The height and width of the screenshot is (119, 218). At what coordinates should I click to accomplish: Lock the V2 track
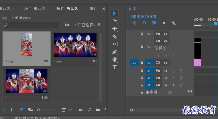[x=142, y=47]
